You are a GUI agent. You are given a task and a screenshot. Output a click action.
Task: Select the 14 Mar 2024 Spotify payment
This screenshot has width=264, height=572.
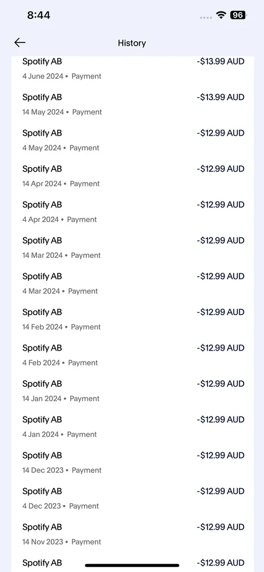tap(133, 247)
